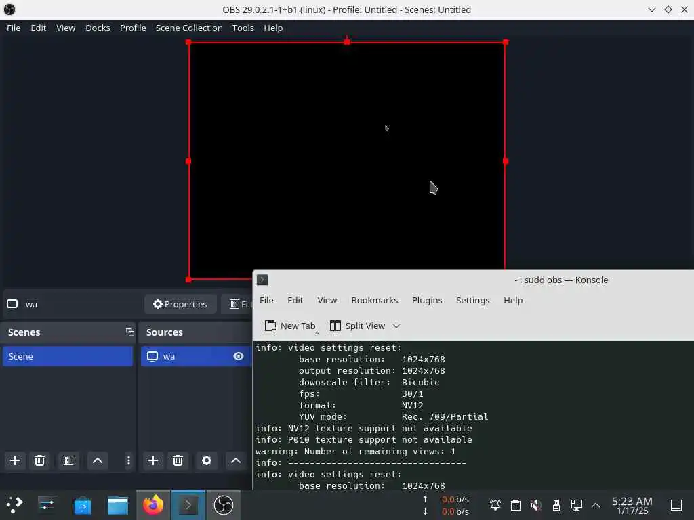Click Filters button next to Properties
Viewport: 694px width, 520px height.
pos(237,304)
